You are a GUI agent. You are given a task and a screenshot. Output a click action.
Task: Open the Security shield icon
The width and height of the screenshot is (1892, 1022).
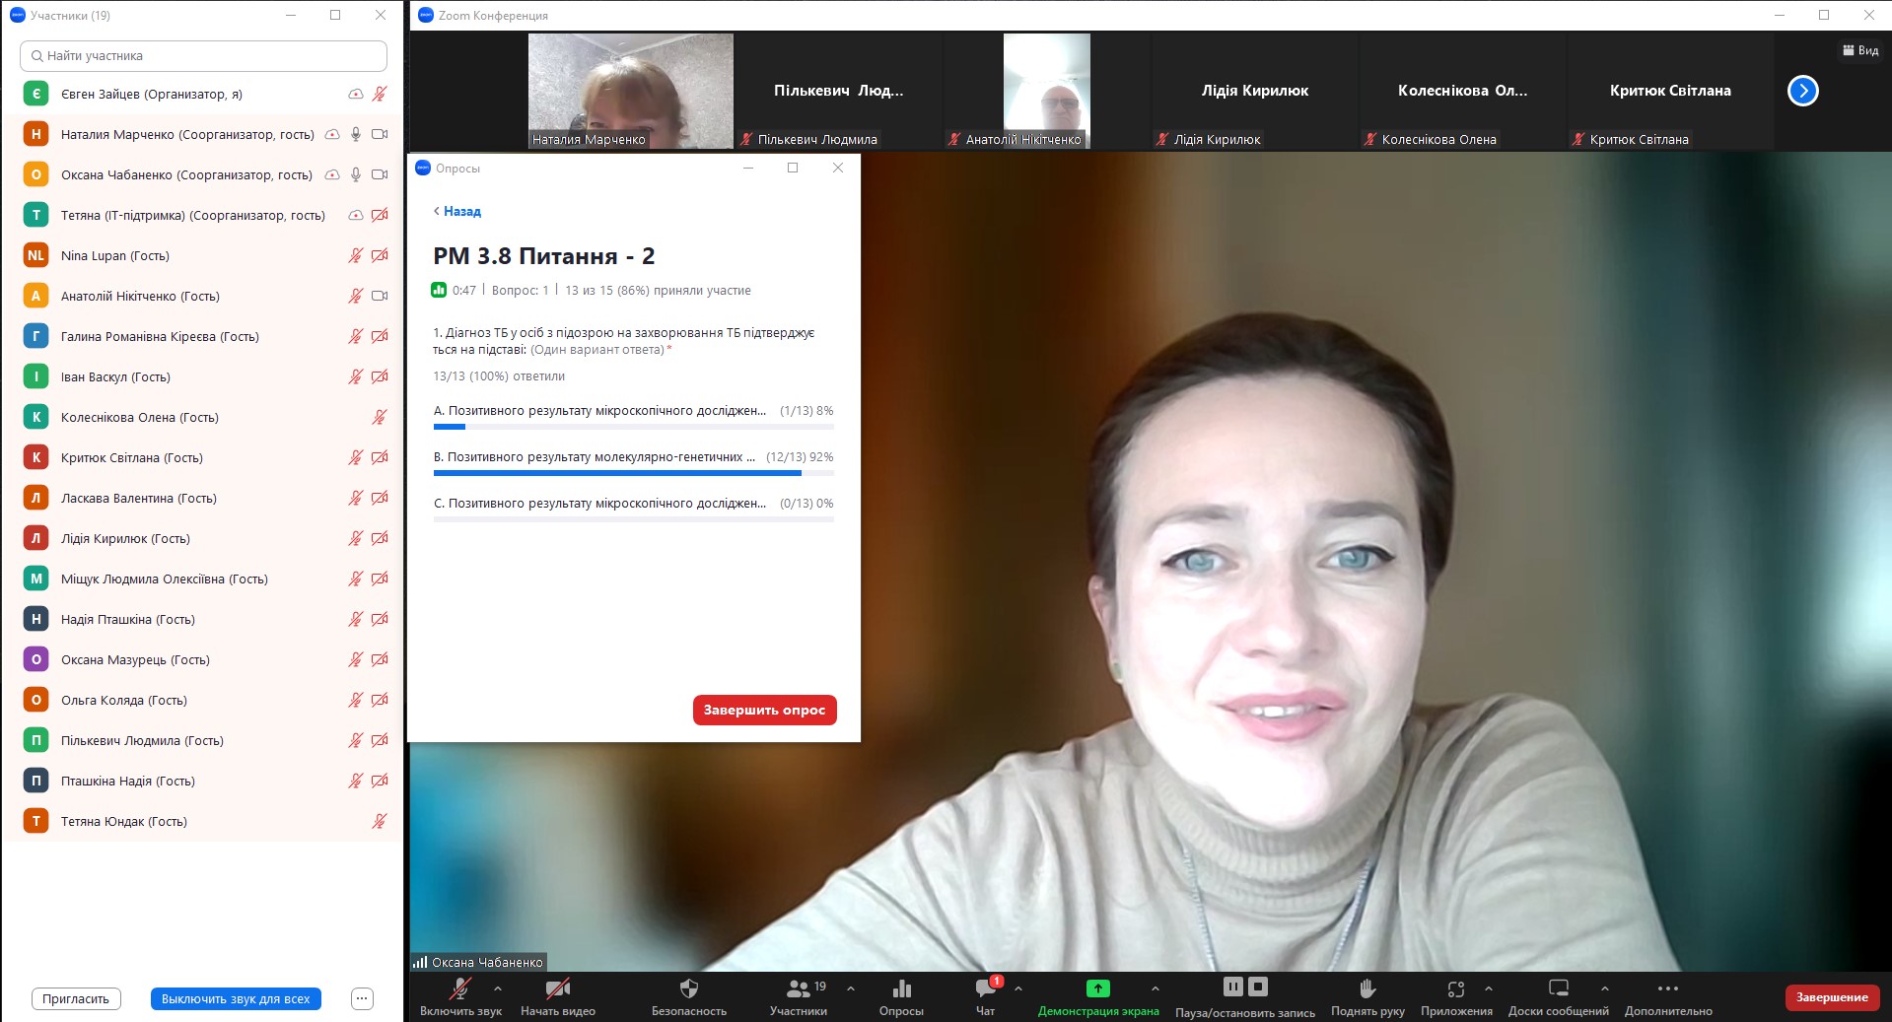click(x=688, y=988)
